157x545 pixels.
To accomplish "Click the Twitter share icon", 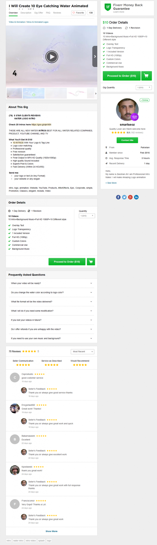I will (x=124, y=197).
